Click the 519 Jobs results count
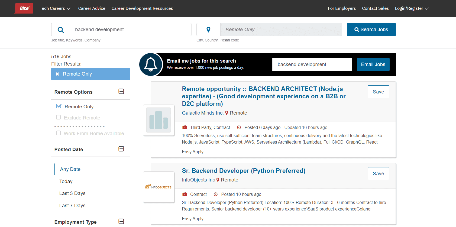The width and height of the screenshot is (456, 227). click(x=61, y=57)
